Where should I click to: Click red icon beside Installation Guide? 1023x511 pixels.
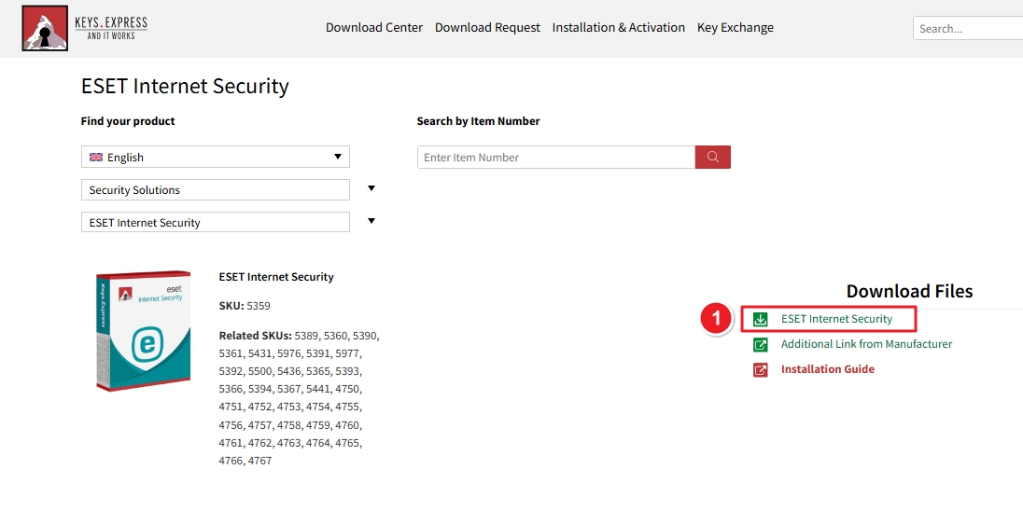click(x=761, y=370)
